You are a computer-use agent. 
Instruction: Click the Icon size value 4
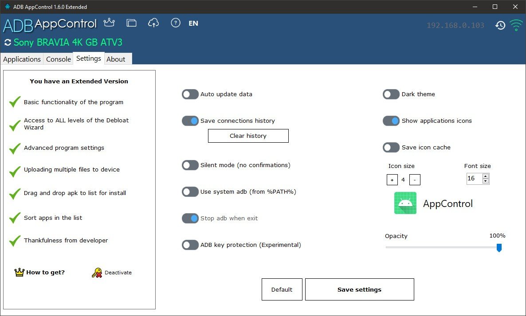click(403, 180)
